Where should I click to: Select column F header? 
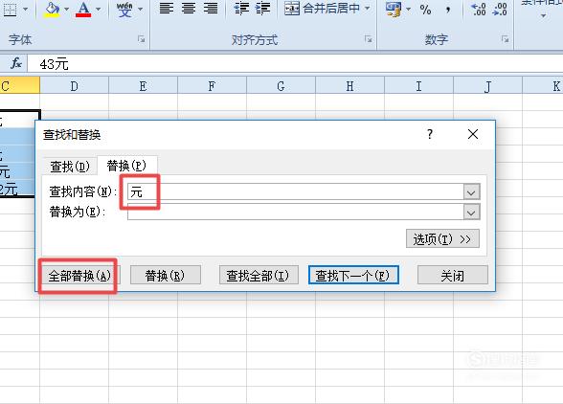tap(212, 86)
